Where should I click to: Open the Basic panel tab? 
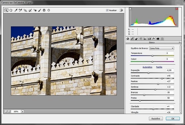point(128,39)
